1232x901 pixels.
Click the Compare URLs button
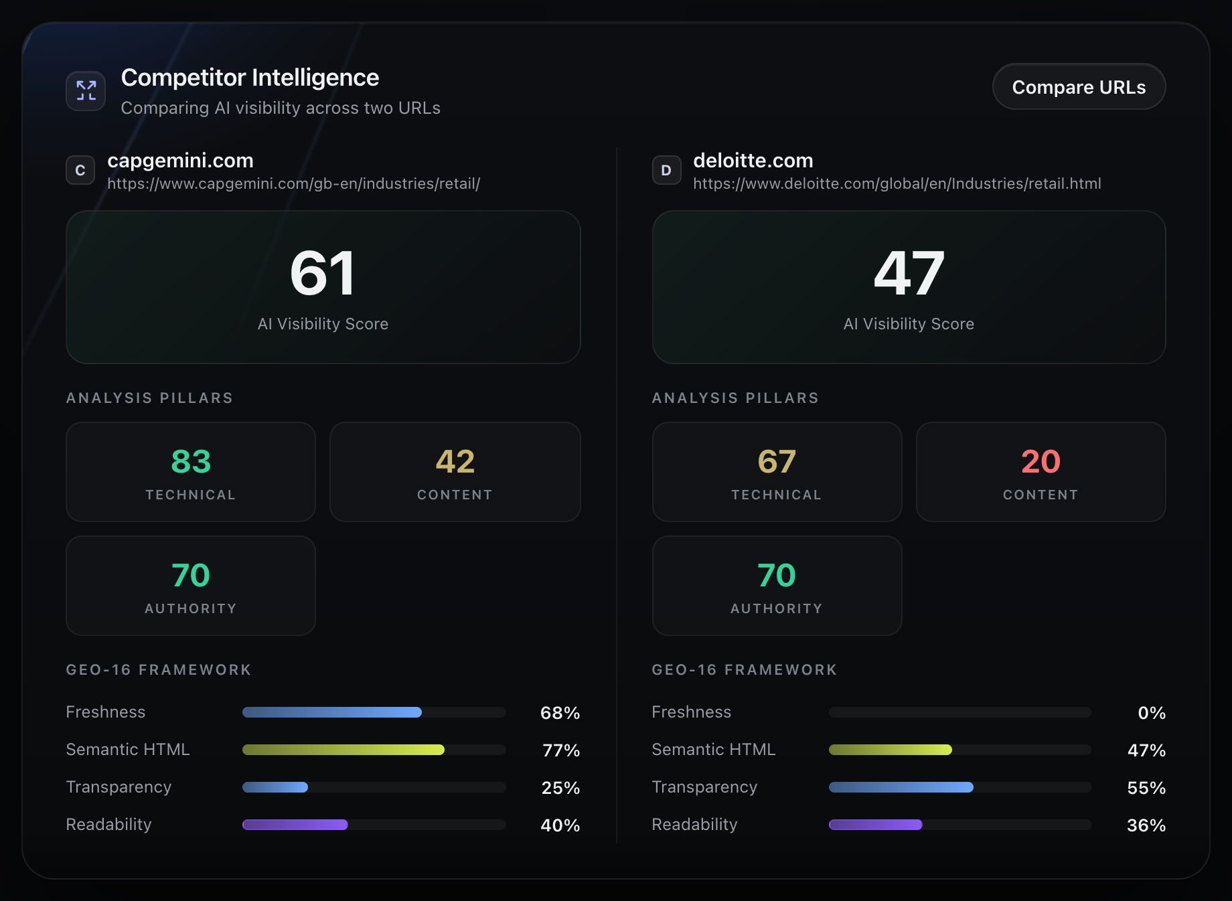pos(1079,87)
